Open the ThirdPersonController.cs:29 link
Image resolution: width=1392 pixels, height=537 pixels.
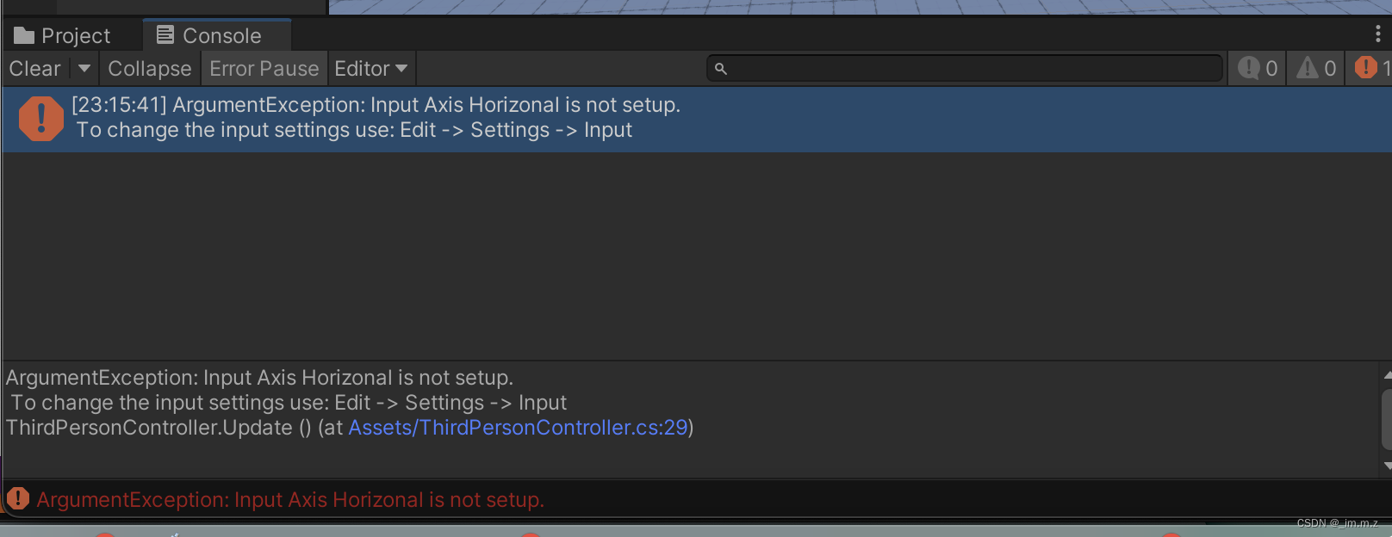[x=518, y=428]
